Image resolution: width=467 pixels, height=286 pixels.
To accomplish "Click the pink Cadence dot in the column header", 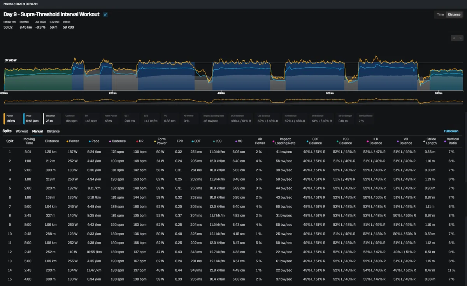I will pos(110,141).
